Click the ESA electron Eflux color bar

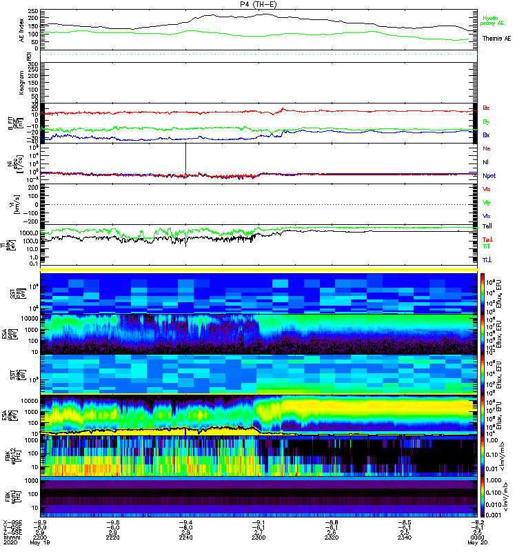482,415
